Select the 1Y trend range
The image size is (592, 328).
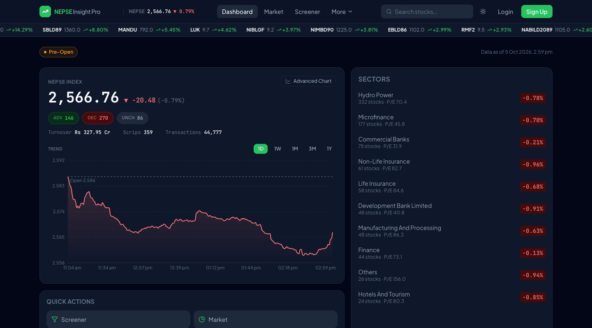click(x=329, y=149)
